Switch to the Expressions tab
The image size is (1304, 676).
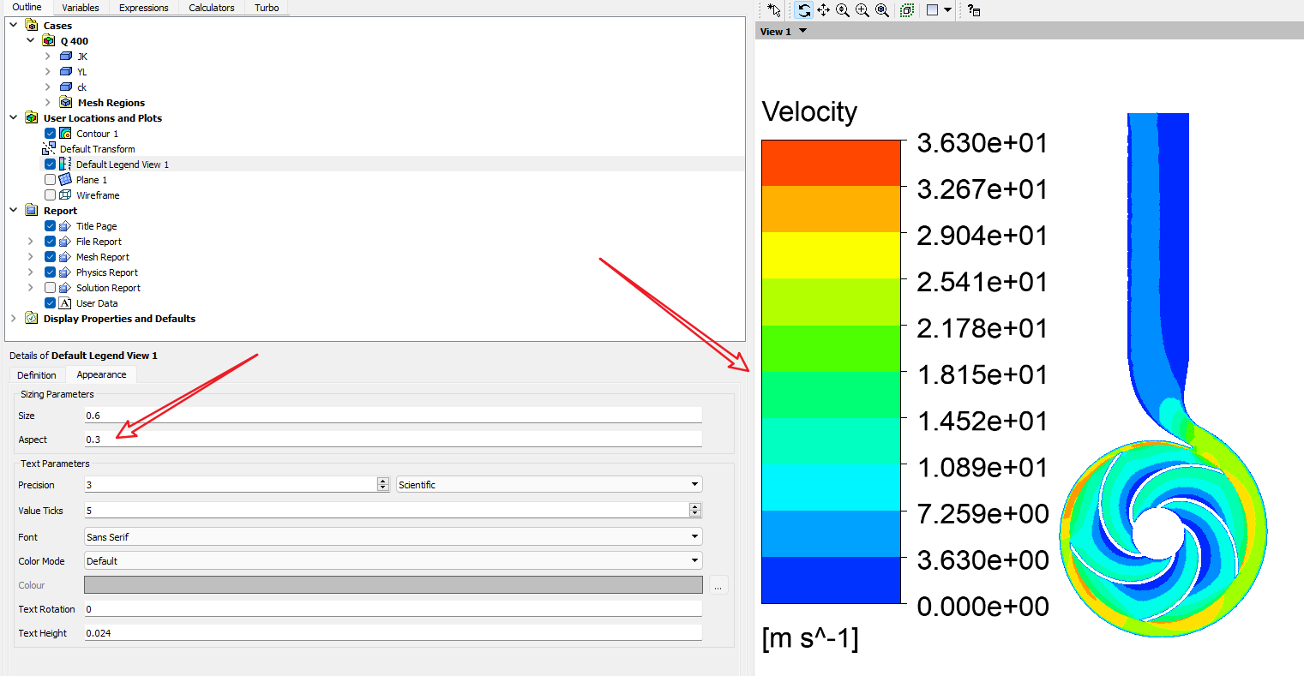pos(143,8)
